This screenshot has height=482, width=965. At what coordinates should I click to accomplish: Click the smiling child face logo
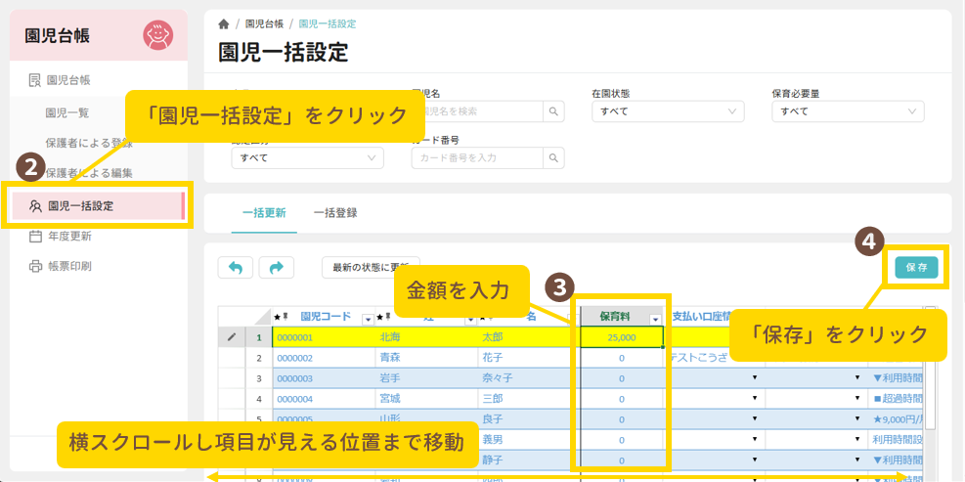pos(156,35)
